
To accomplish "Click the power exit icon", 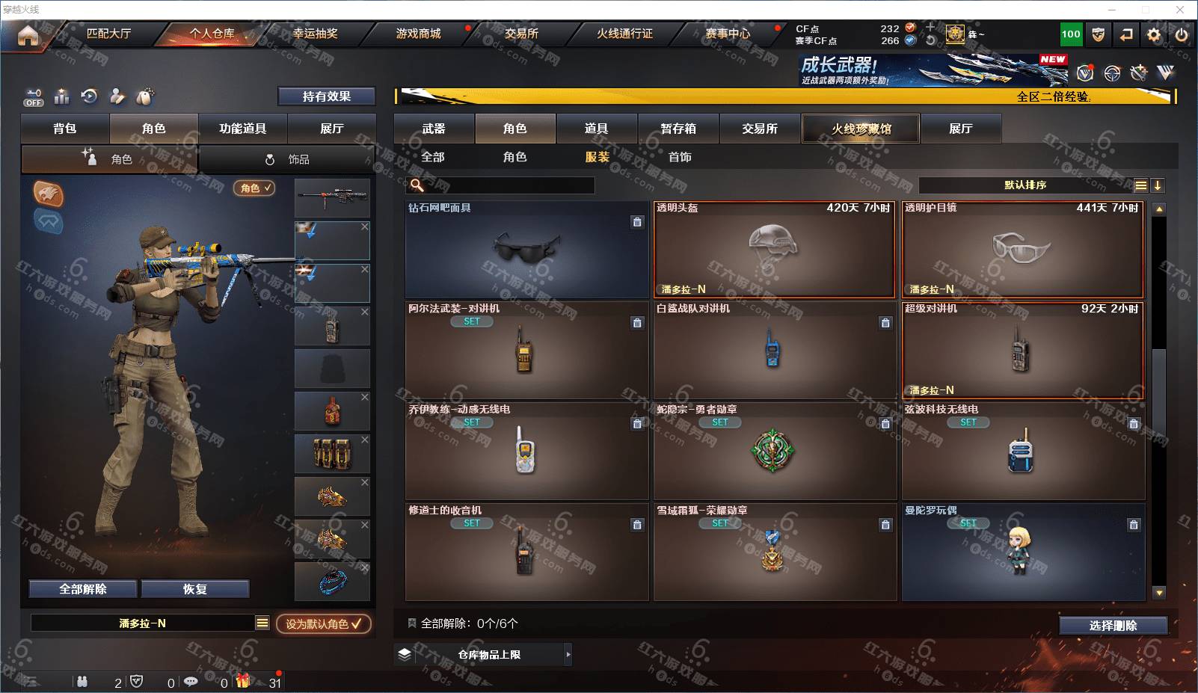I will coord(1182,34).
